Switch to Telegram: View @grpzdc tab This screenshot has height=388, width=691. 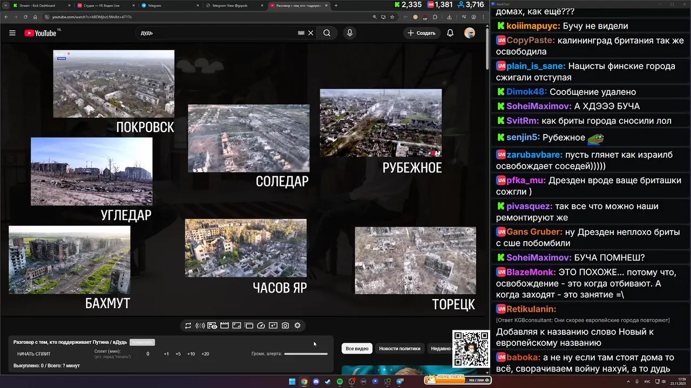[x=233, y=5]
